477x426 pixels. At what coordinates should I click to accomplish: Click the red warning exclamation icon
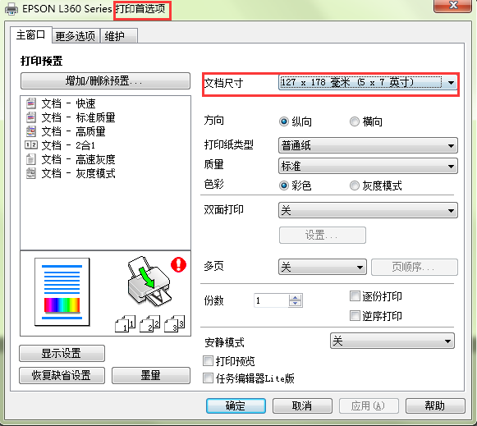179,264
